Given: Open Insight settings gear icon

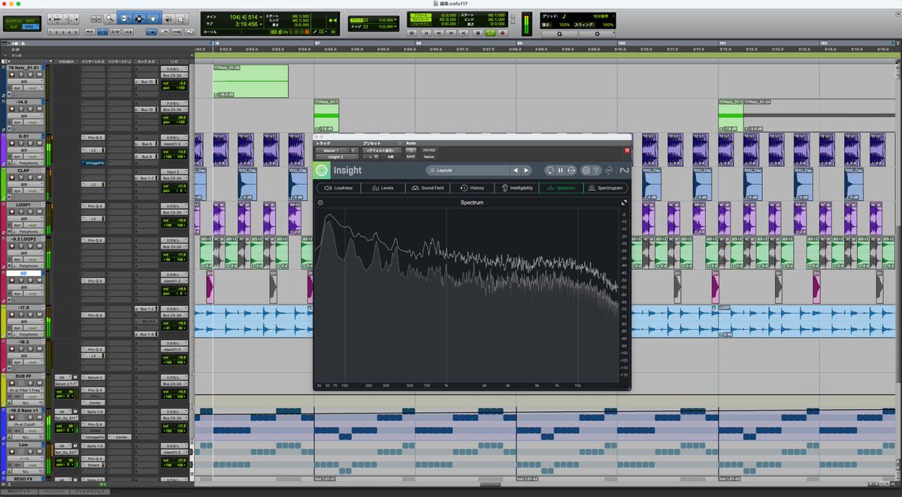Looking at the screenshot, I should (x=586, y=170).
